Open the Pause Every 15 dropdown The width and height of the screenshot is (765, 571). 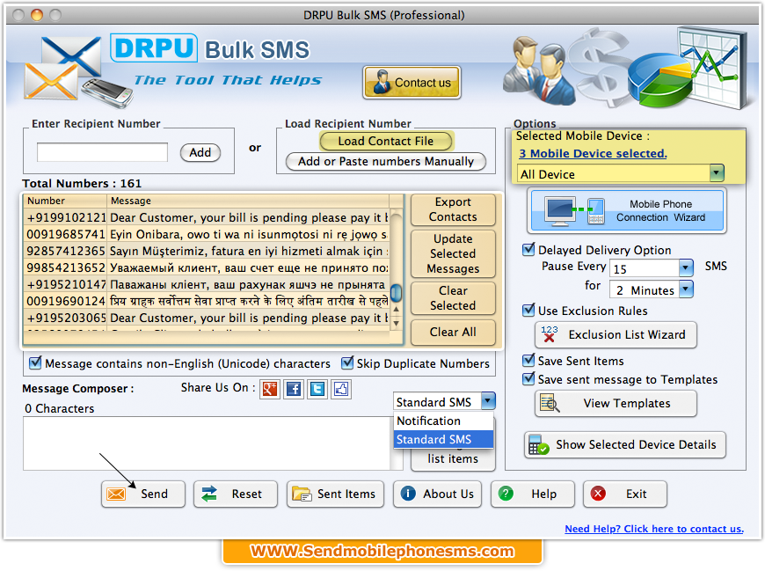(686, 267)
